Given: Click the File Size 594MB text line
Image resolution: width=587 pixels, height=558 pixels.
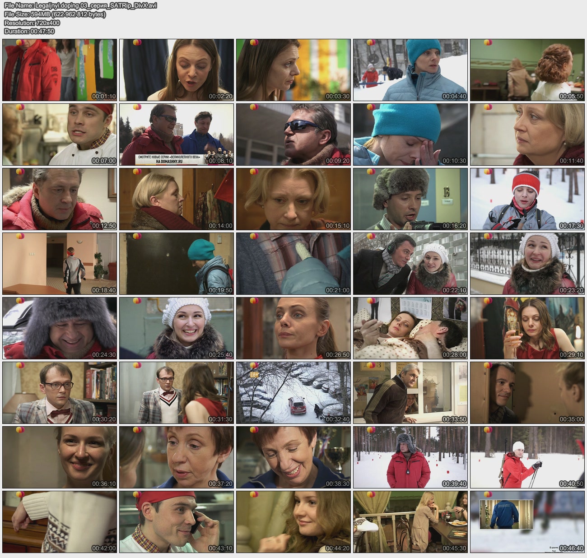Looking at the screenshot, I should (x=55, y=14).
